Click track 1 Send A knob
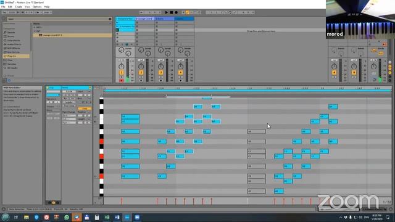Viewport: 395px width, 222px height. point(122,50)
